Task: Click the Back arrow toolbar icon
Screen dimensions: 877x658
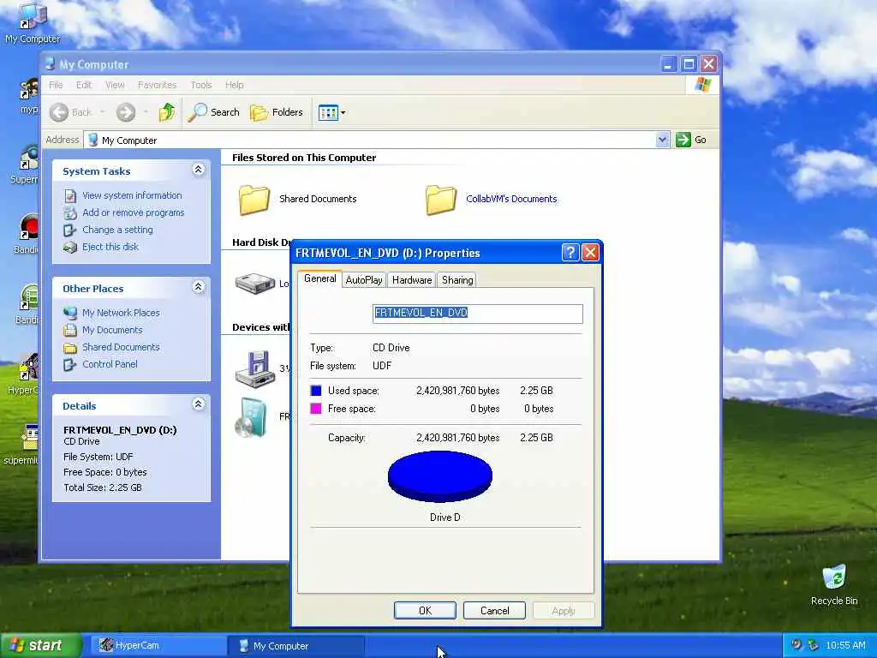Action: 59,112
